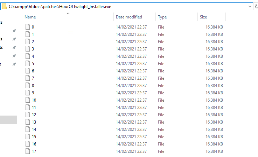Select the file icon for file 12
This screenshot has height=157, width=258.
[28, 115]
